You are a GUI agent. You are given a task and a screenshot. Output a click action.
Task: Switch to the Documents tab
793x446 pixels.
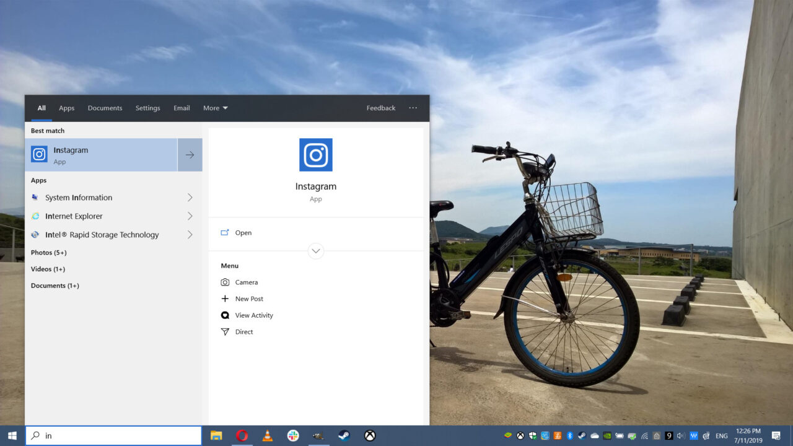coord(105,108)
